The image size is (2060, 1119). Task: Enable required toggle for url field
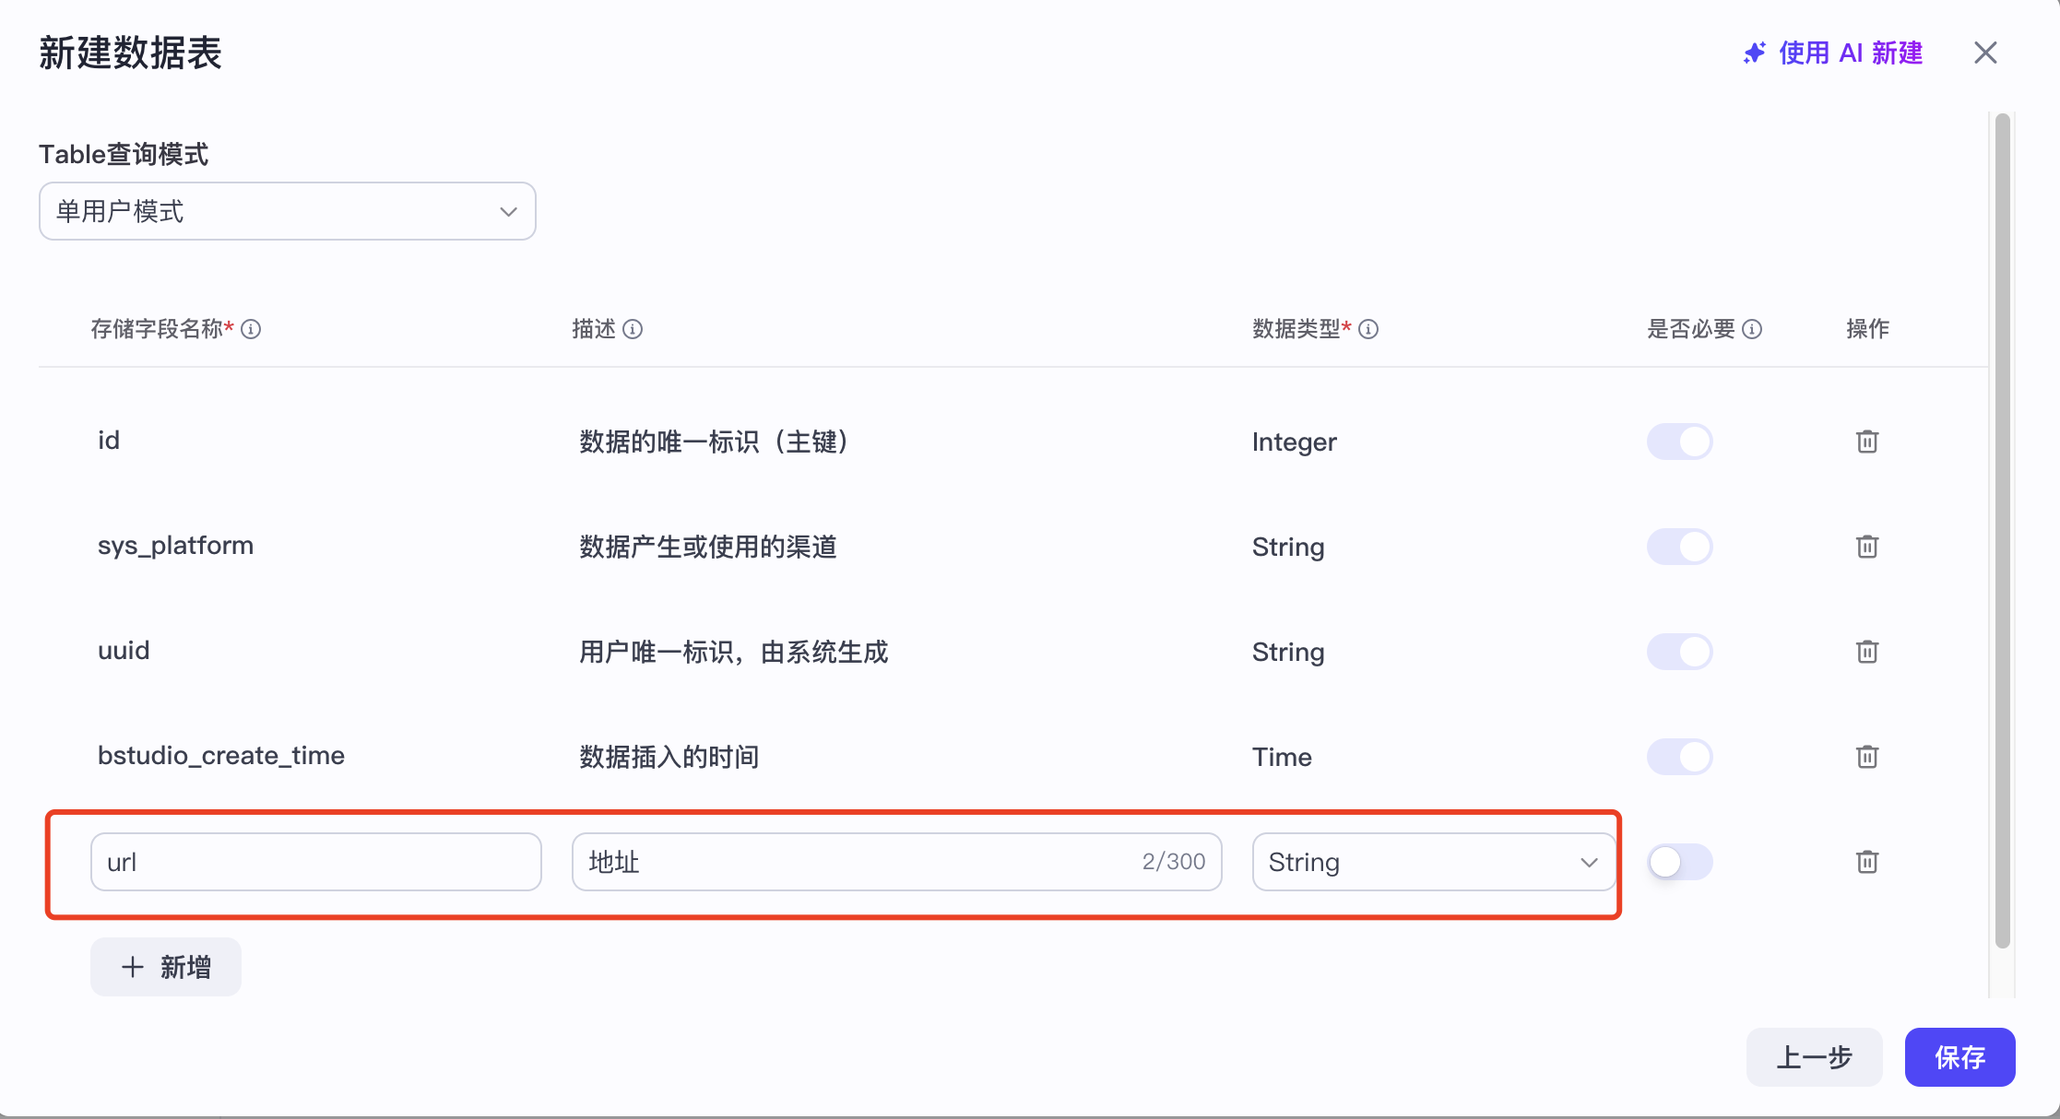click(x=1679, y=862)
